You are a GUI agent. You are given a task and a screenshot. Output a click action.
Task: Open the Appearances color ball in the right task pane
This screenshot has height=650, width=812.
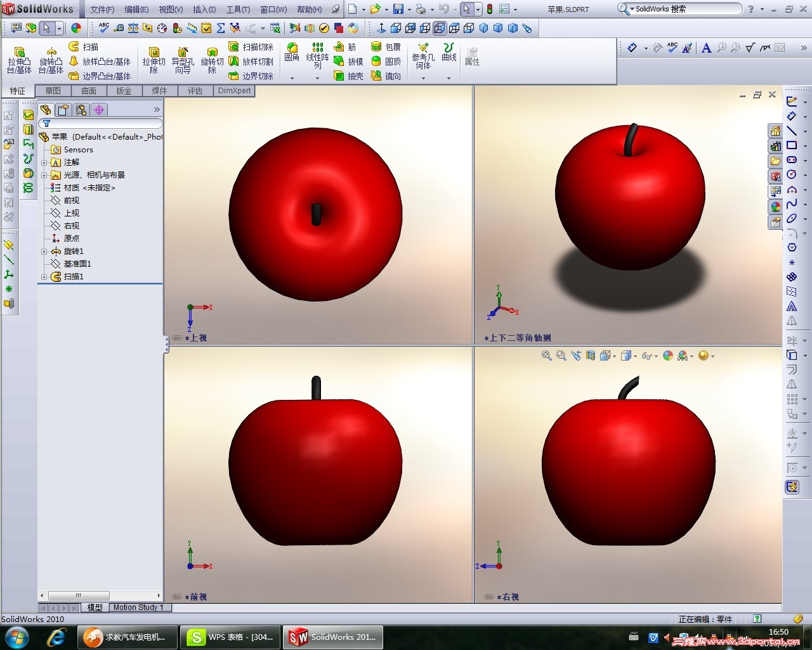tap(775, 207)
